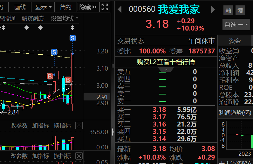Expand the order book chevron

(x=166, y=70)
